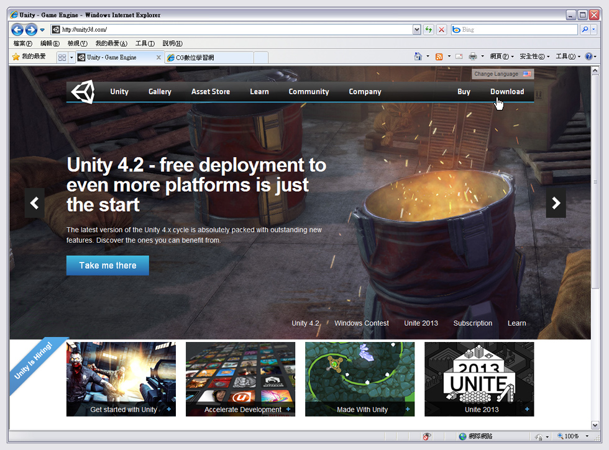Image resolution: width=609 pixels, height=450 pixels.
Task: Print the page with the printer icon
Action: click(x=473, y=56)
